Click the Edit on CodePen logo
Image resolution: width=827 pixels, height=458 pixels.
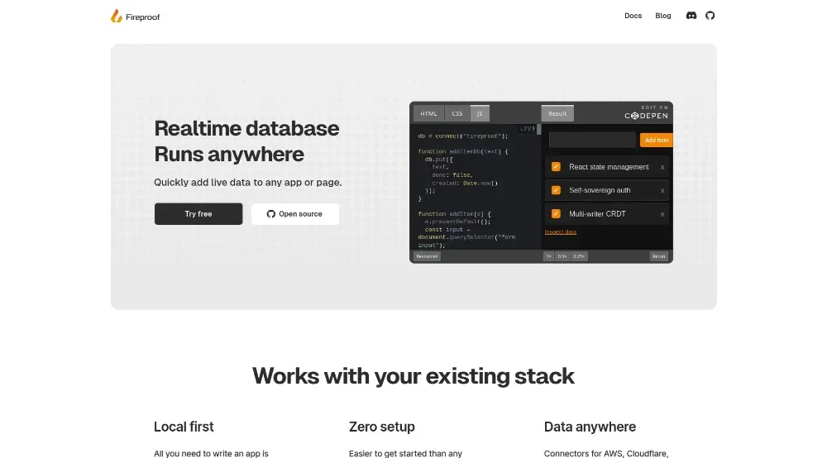(x=646, y=112)
